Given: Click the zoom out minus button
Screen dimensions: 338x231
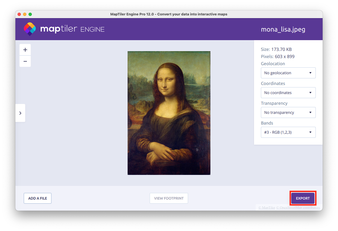Looking at the screenshot, I should 25,61.
